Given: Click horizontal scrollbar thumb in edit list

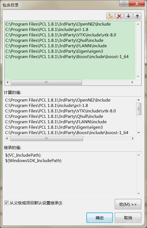Looking at the screenshot, I should pos(46,82).
